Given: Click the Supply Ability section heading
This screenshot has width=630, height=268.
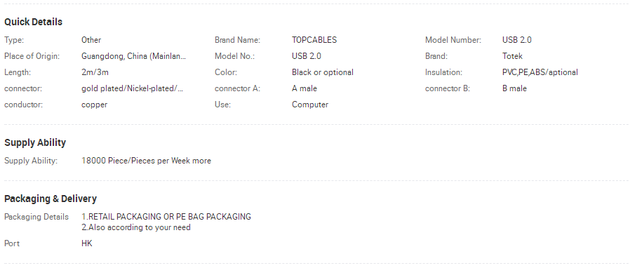Looking at the screenshot, I should 35,142.
